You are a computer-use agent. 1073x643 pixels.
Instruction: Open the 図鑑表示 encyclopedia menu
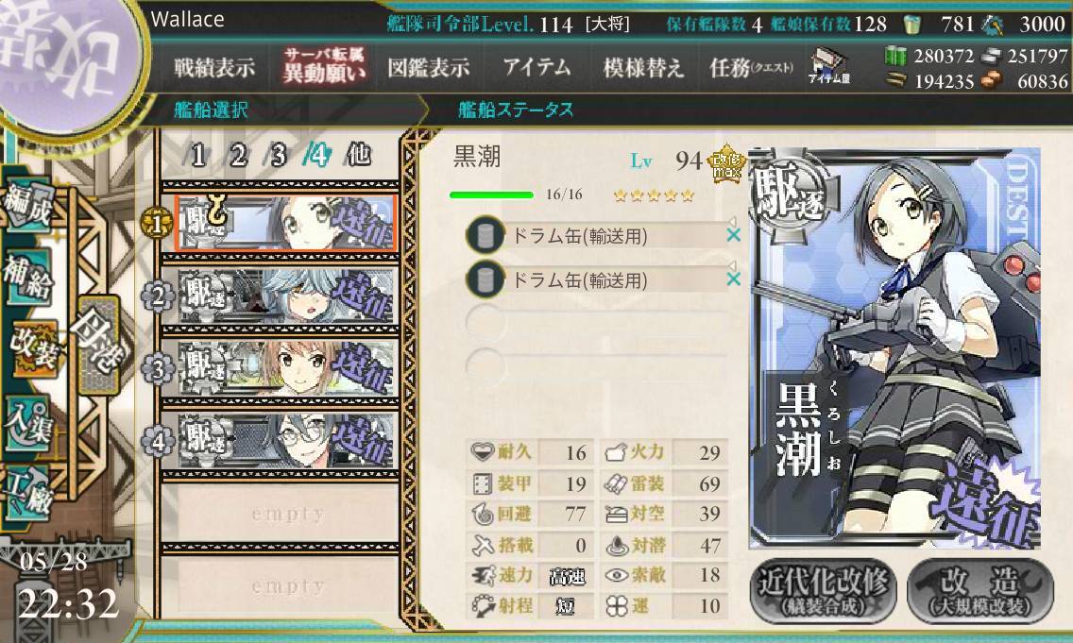[x=429, y=68]
